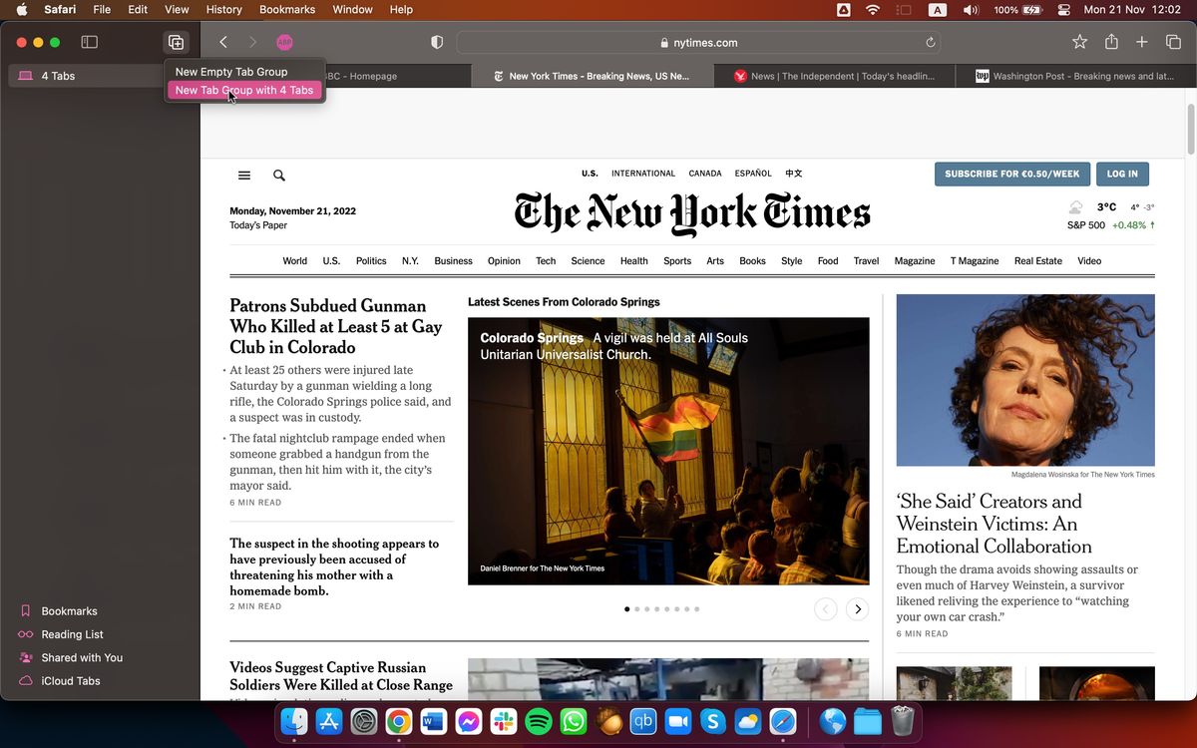Show the tab overview grid icon
This screenshot has height=748, width=1197.
pos(1172,42)
